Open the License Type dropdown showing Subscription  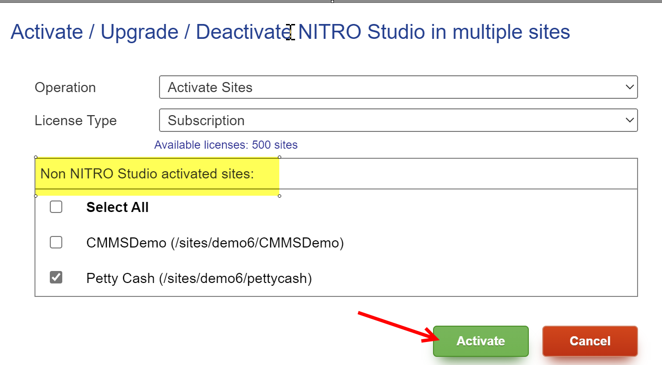pos(398,120)
